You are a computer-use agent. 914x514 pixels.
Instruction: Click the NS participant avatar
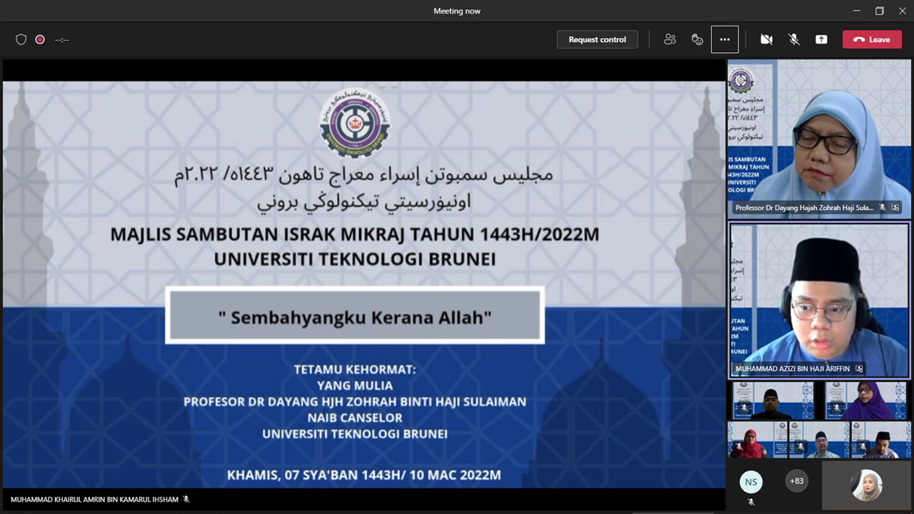[750, 482]
